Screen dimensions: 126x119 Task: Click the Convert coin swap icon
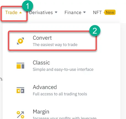pyautogui.click(x=20, y=41)
